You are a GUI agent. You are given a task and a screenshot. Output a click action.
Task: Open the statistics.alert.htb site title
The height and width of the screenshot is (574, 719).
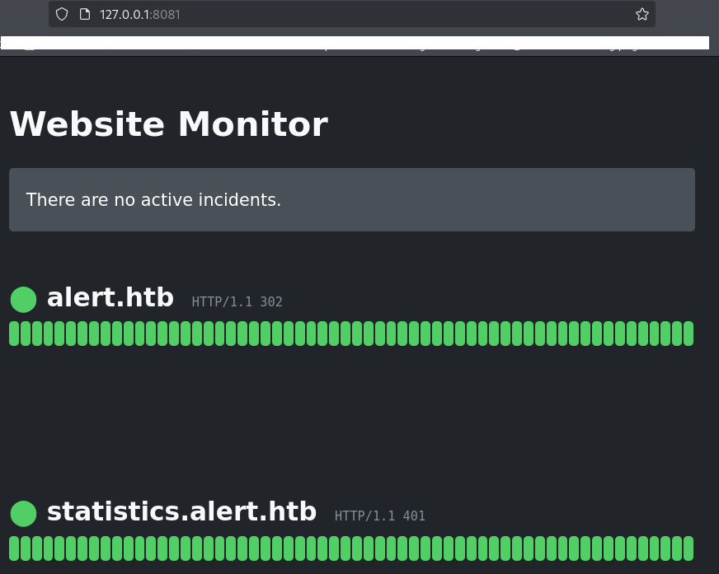pyautogui.click(x=181, y=511)
